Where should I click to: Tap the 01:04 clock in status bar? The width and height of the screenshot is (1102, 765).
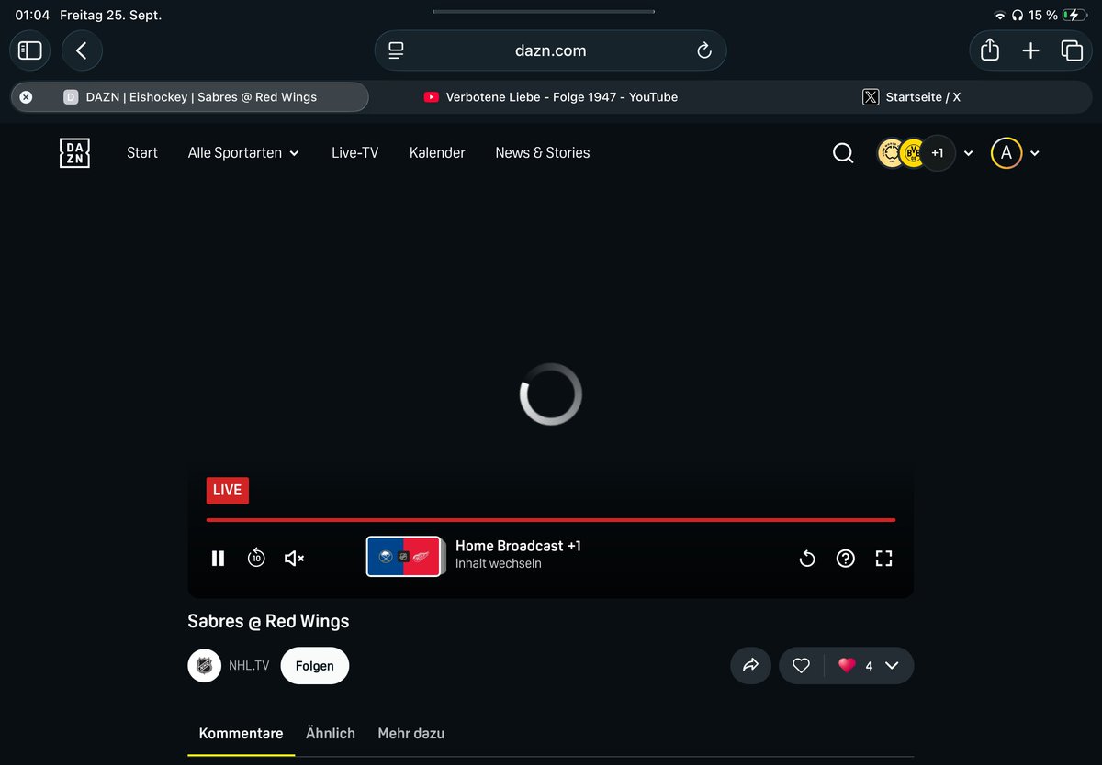point(32,16)
